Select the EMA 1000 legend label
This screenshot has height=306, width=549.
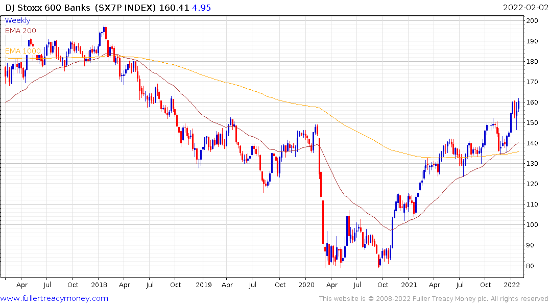(23, 51)
